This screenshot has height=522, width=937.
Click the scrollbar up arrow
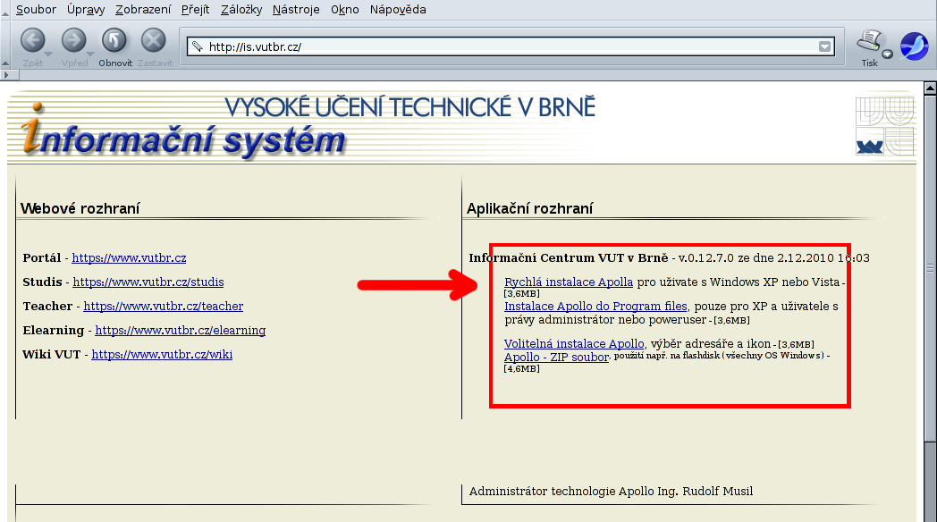[x=930, y=88]
